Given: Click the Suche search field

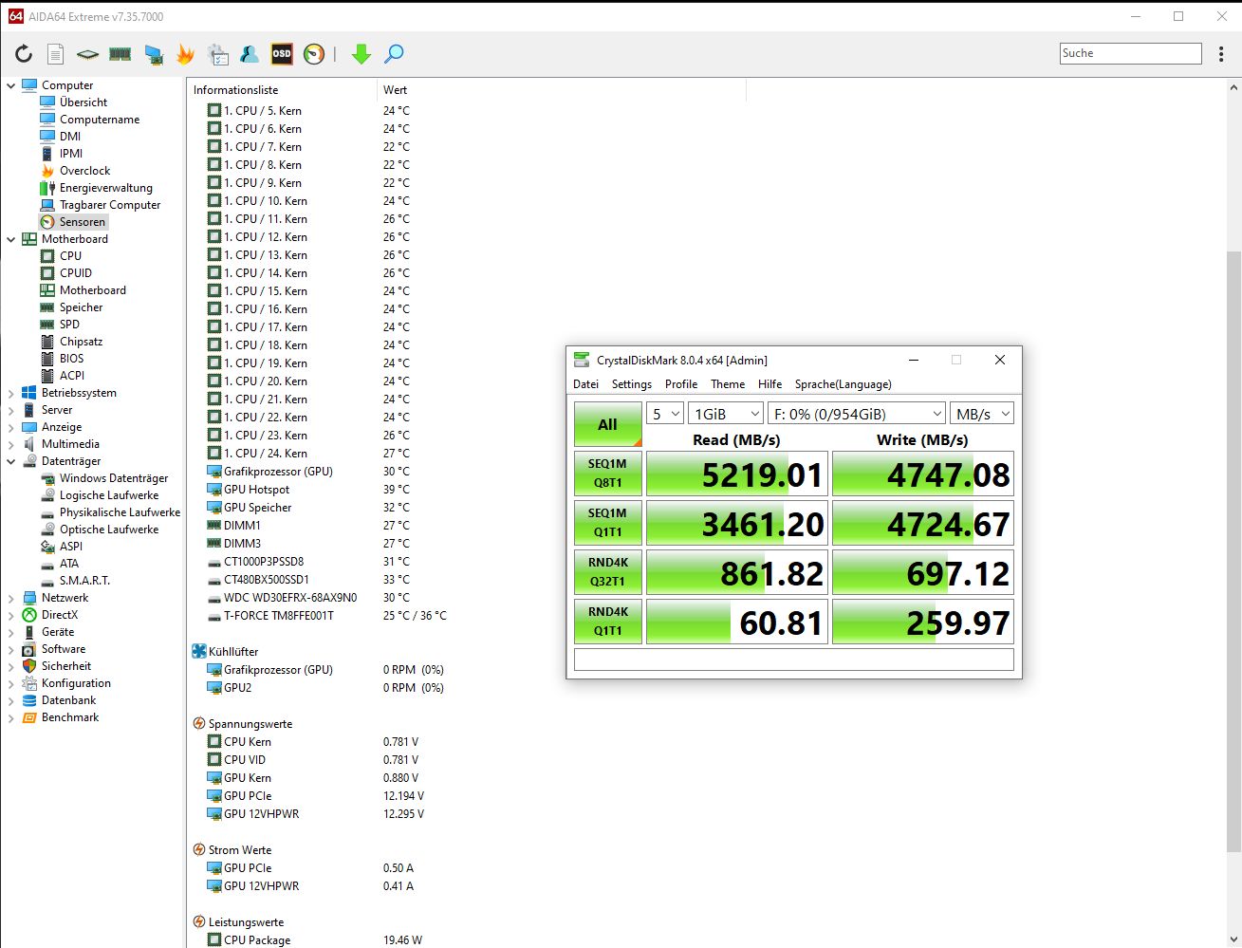Looking at the screenshot, I should click(1131, 54).
